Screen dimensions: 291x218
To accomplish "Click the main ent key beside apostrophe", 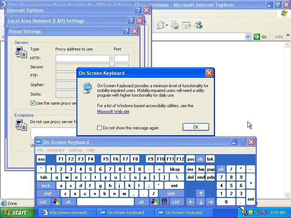I will pos(174,185).
